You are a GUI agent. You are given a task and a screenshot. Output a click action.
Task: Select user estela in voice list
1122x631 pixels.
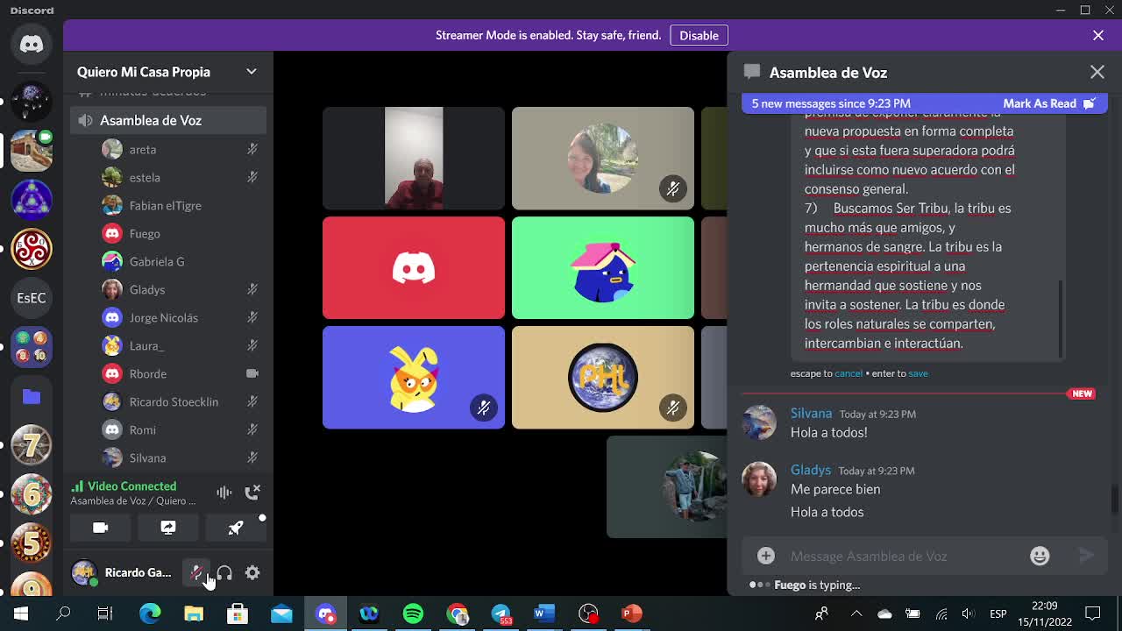click(181, 177)
